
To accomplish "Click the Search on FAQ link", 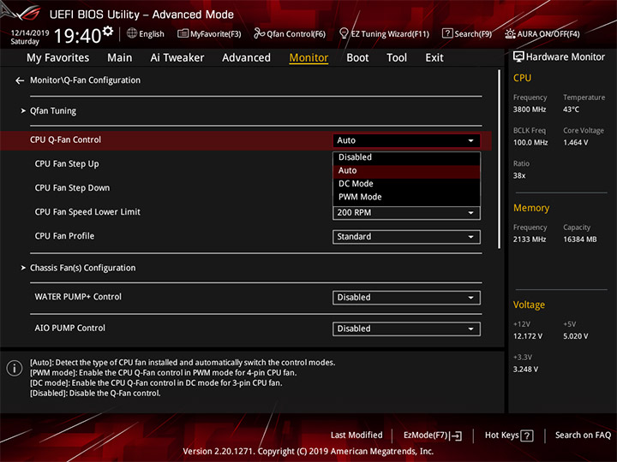I will tap(583, 435).
